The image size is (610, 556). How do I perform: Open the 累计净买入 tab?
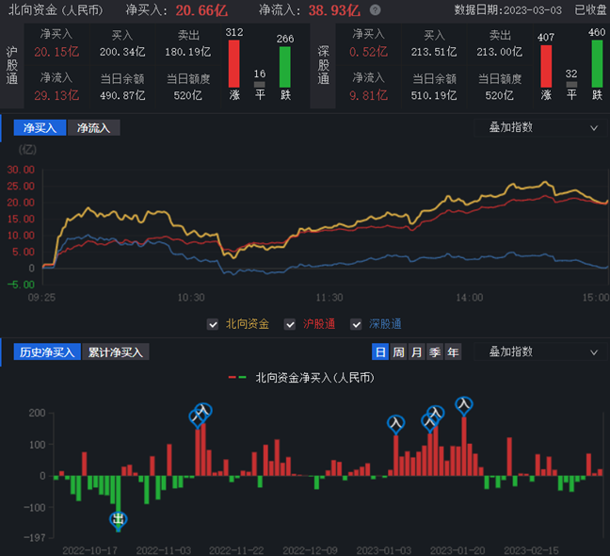pos(116,352)
